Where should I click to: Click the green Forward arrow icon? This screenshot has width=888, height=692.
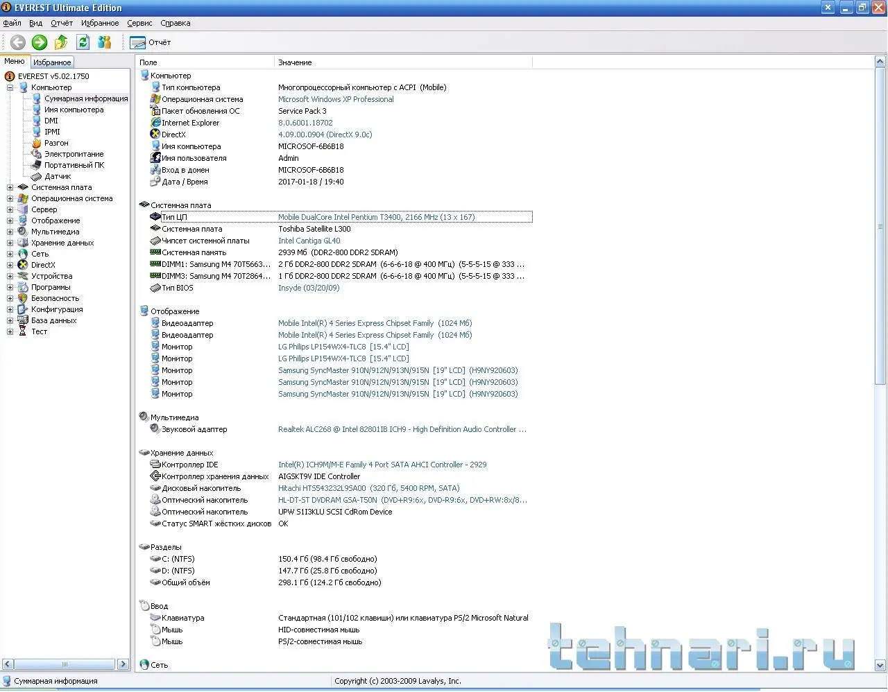tap(40, 42)
